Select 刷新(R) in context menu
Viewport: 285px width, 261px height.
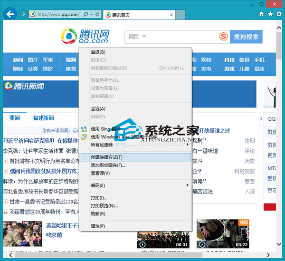(135, 214)
